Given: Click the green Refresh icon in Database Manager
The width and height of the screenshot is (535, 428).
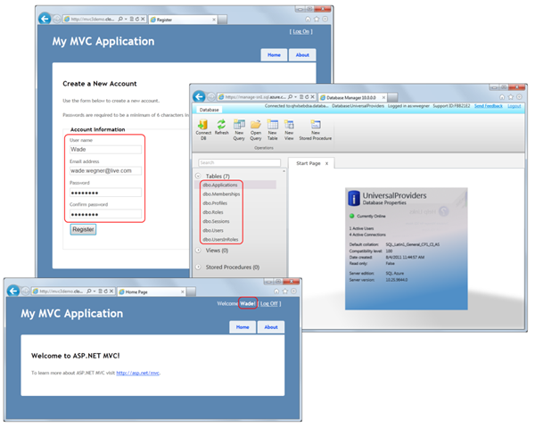Looking at the screenshot, I should point(222,126).
